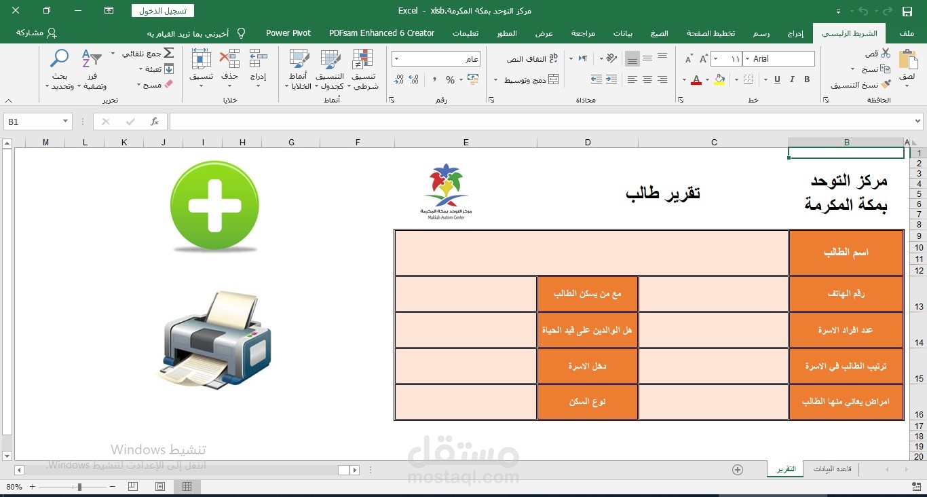
Task: Click the Copy (نسخ) icon
Action: pyautogui.click(x=886, y=69)
